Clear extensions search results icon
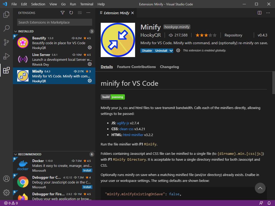Viewport: 275px width, 206px height. [x=80, y=13]
